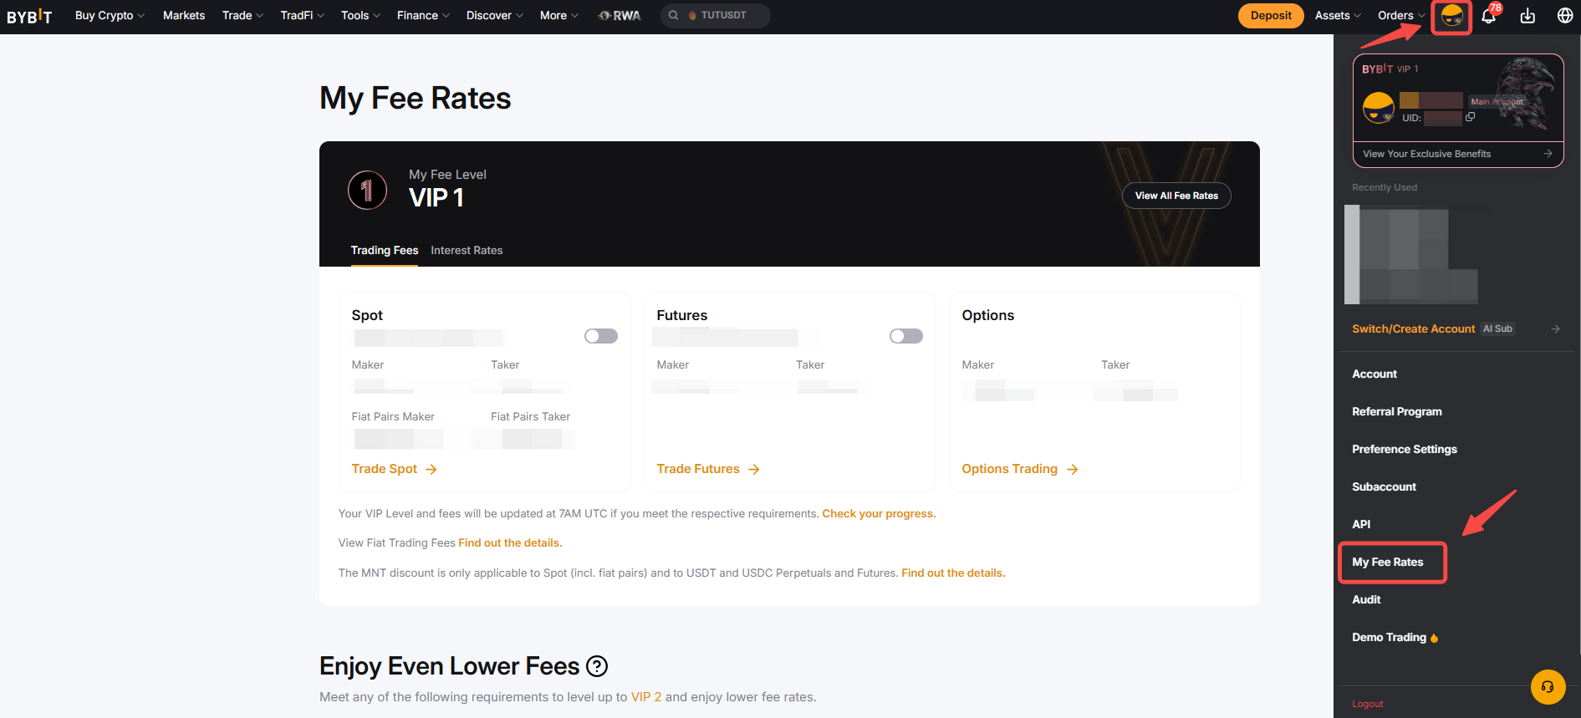Image resolution: width=1581 pixels, height=718 pixels.
Task: Click the VIP 2 link
Action: [x=646, y=697]
